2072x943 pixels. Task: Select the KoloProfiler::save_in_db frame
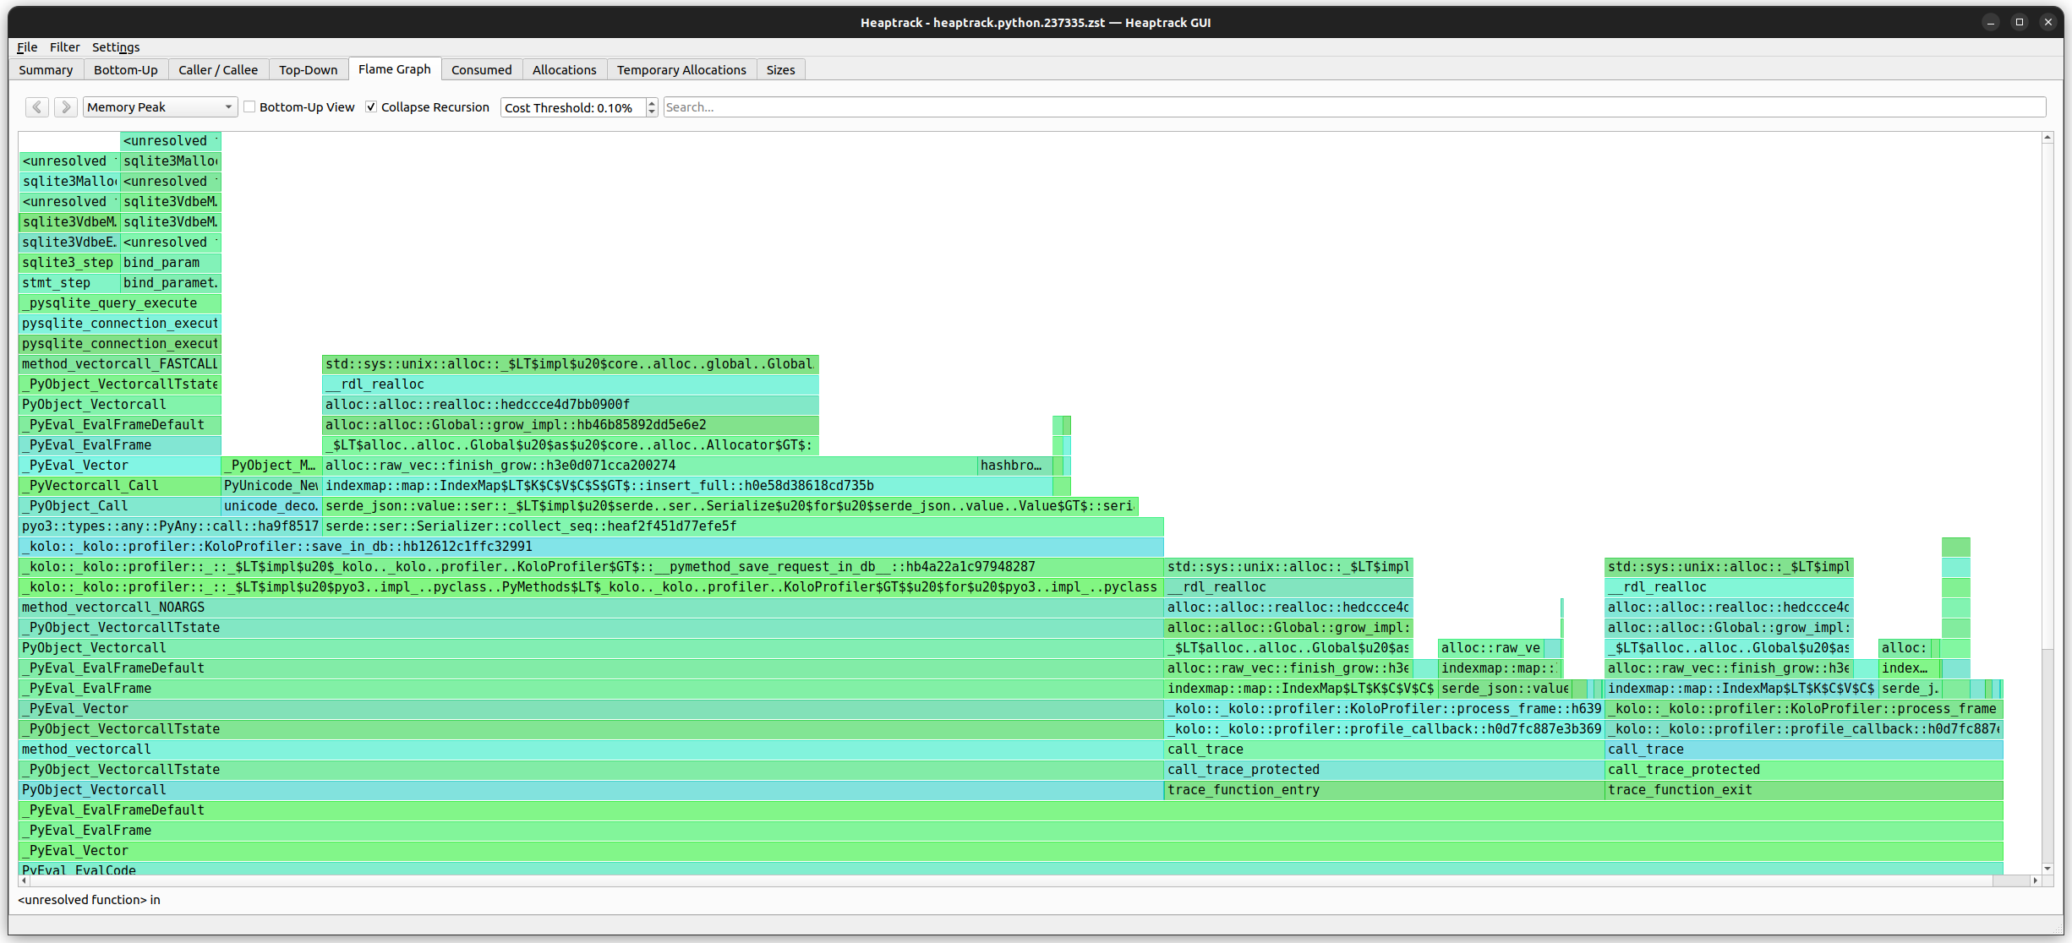pyautogui.click(x=591, y=547)
